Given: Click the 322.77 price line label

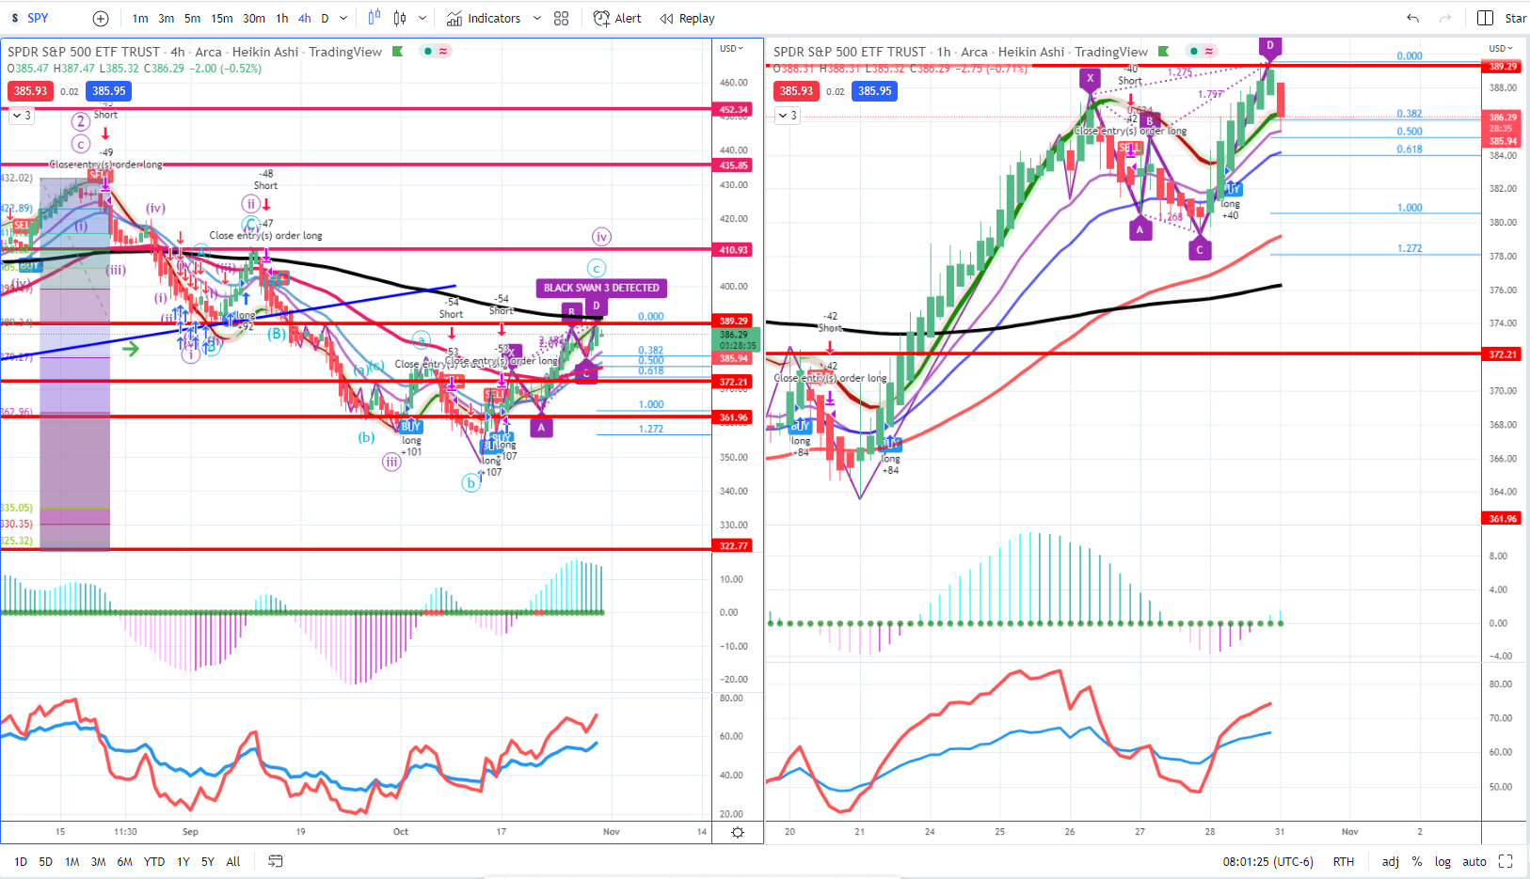Looking at the screenshot, I should pyautogui.click(x=734, y=545).
